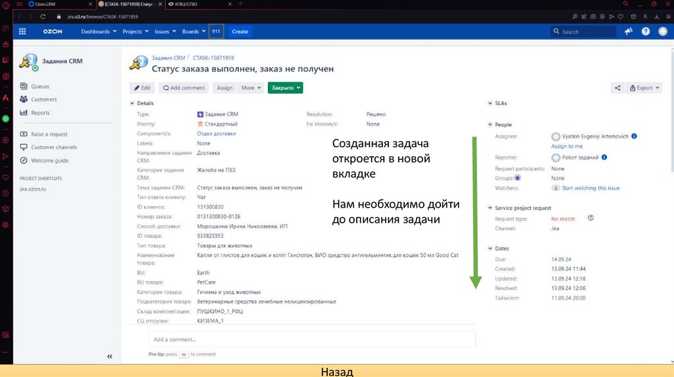This screenshot has width=674, height=377.
Task: Click the Назад button at bottom
Action: (337, 371)
